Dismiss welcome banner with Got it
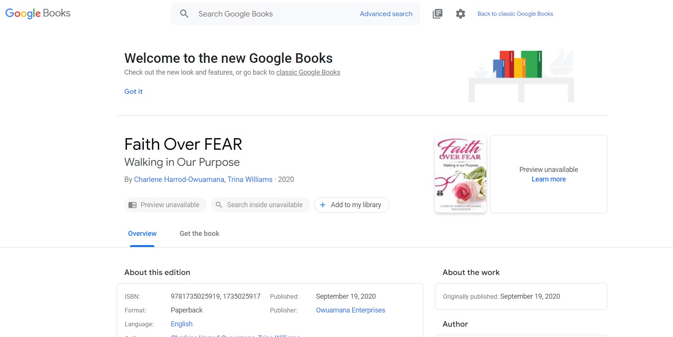The image size is (673, 337). pos(133,92)
